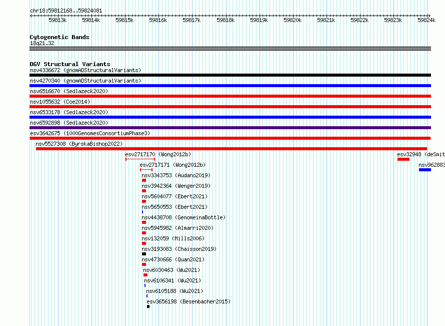This screenshot has width=445, height=326.
Task: Click the 59821k ruler position
Action: (x=326, y=20)
